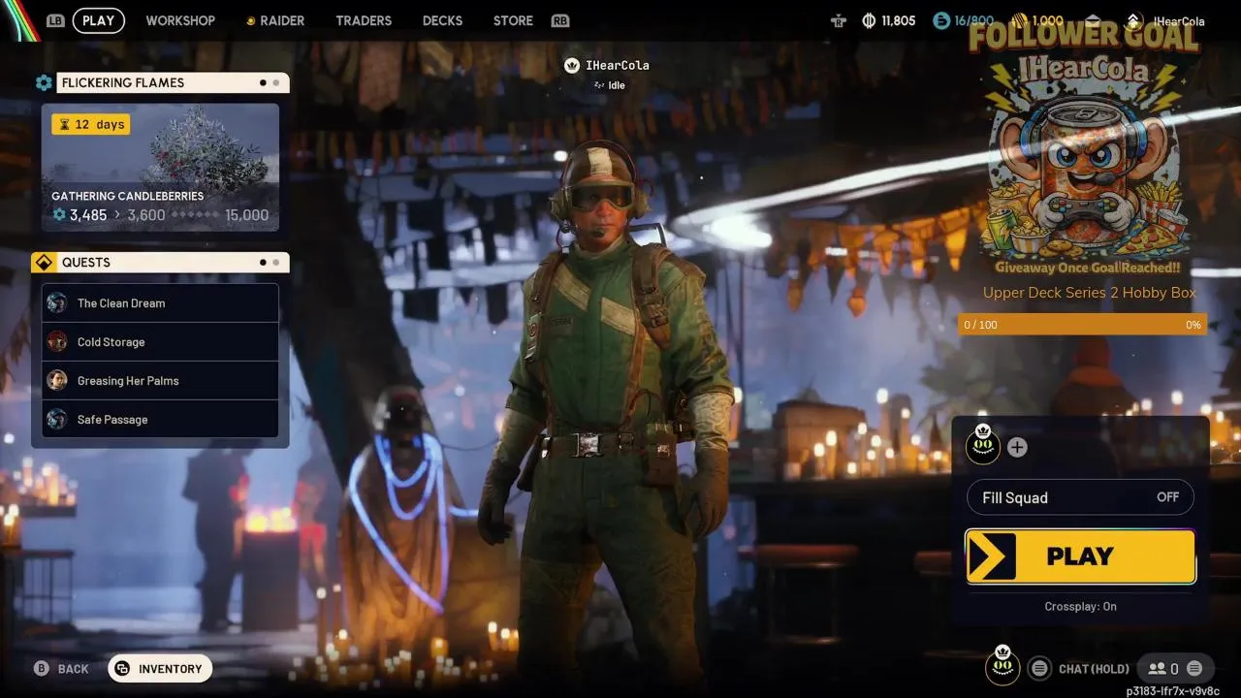This screenshot has height=698, width=1241.
Task: Select the Greasing Her Palms quest
Action: 160,381
